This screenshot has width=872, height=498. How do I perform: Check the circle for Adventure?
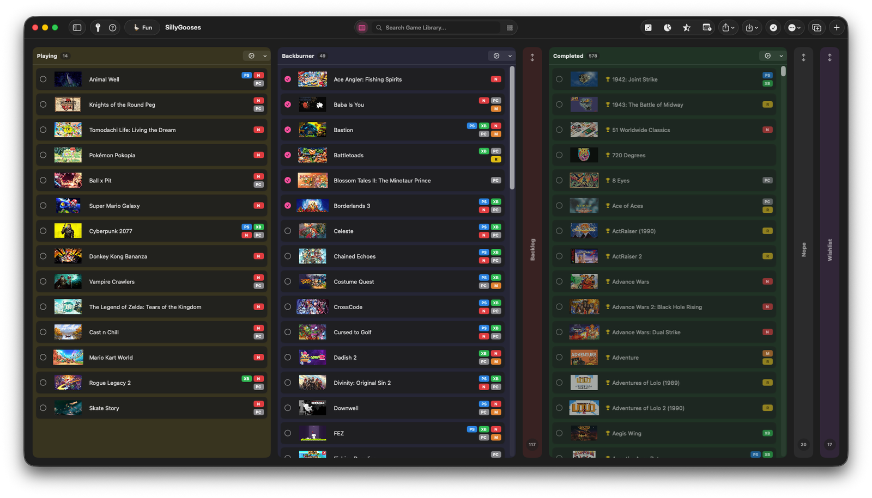pyautogui.click(x=559, y=358)
